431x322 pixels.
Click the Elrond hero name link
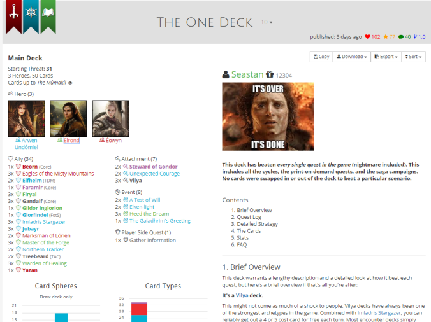point(71,140)
